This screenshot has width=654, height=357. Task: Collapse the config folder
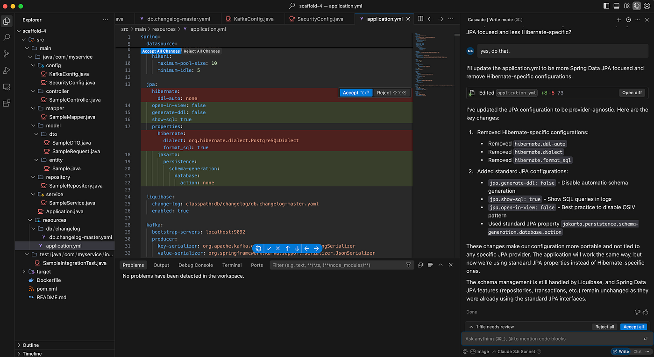click(x=34, y=65)
